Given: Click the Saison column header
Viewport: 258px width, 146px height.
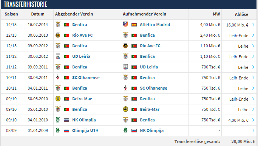Looking at the screenshot, I should click(x=11, y=14).
